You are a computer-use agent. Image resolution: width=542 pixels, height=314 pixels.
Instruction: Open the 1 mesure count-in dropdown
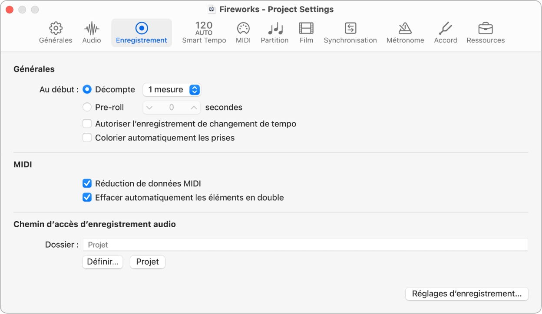172,90
